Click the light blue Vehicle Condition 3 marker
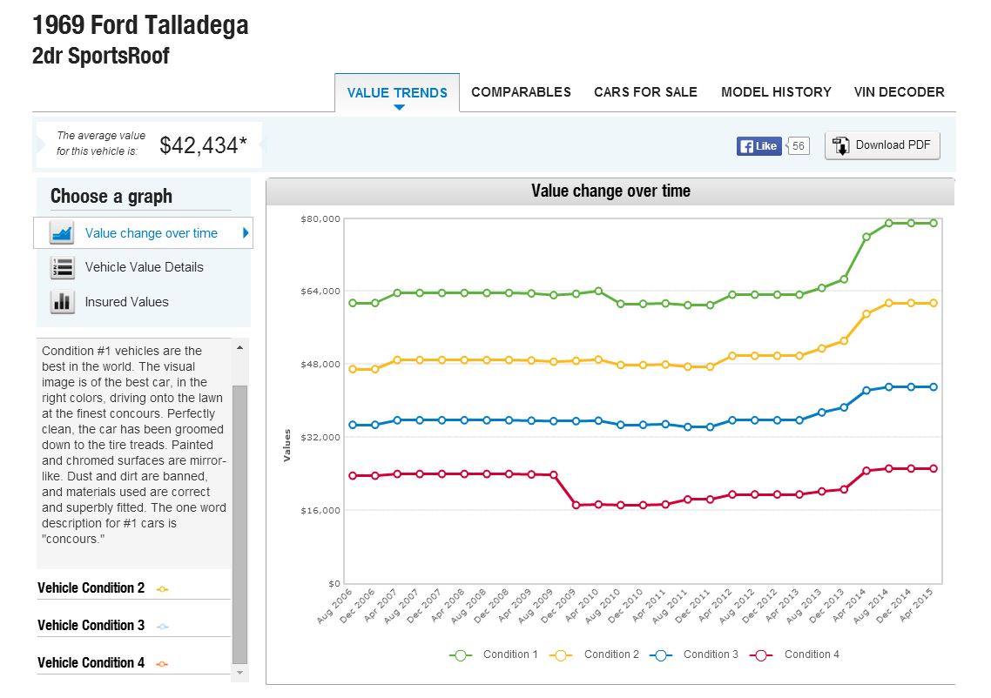991x698 pixels. point(162,627)
